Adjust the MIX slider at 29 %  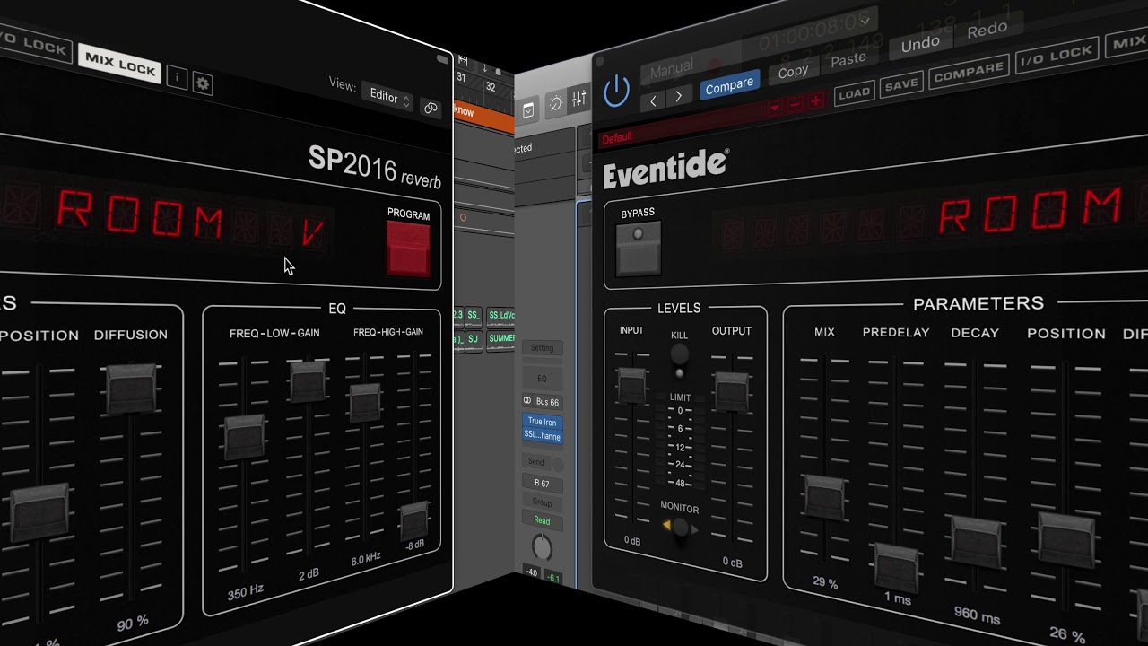click(824, 496)
